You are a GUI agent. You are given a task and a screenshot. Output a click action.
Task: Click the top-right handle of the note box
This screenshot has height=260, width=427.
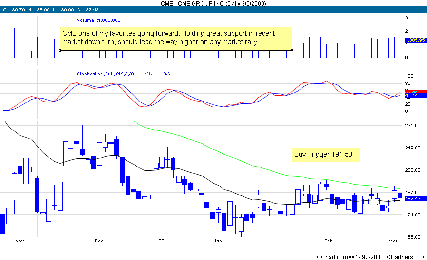[292, 27]
